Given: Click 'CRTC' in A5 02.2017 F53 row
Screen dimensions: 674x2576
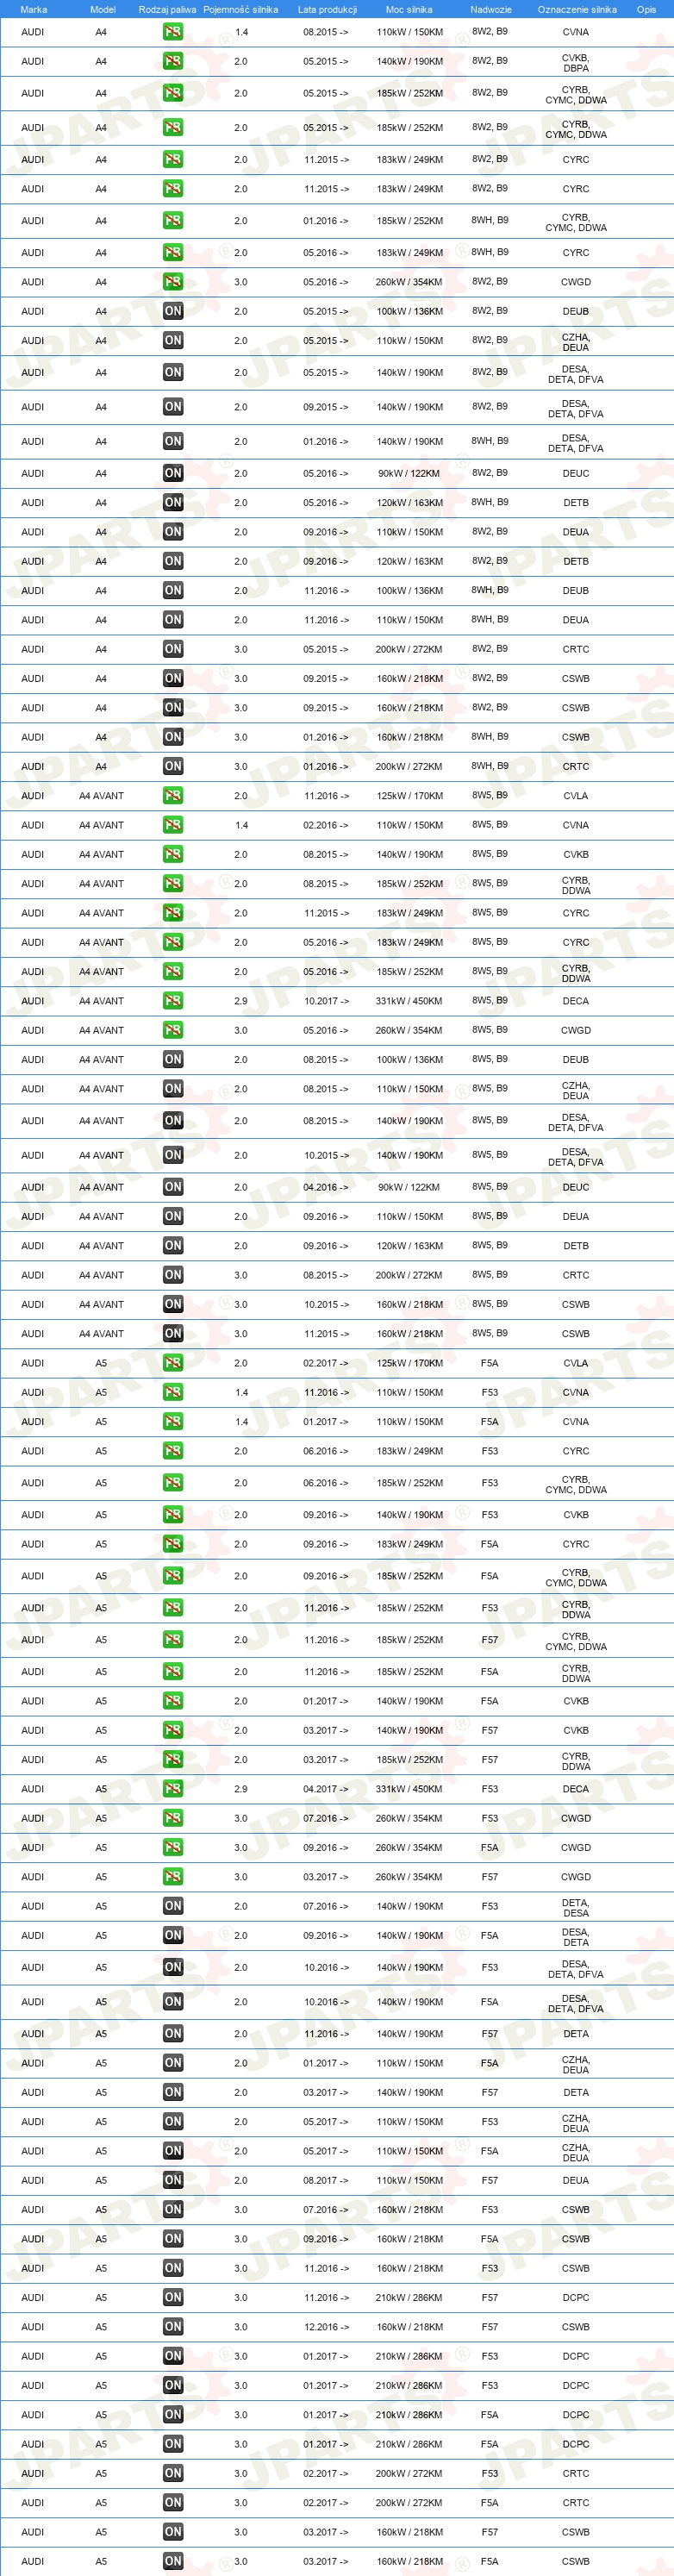Looking at the screenshot, I should 576,2473.
